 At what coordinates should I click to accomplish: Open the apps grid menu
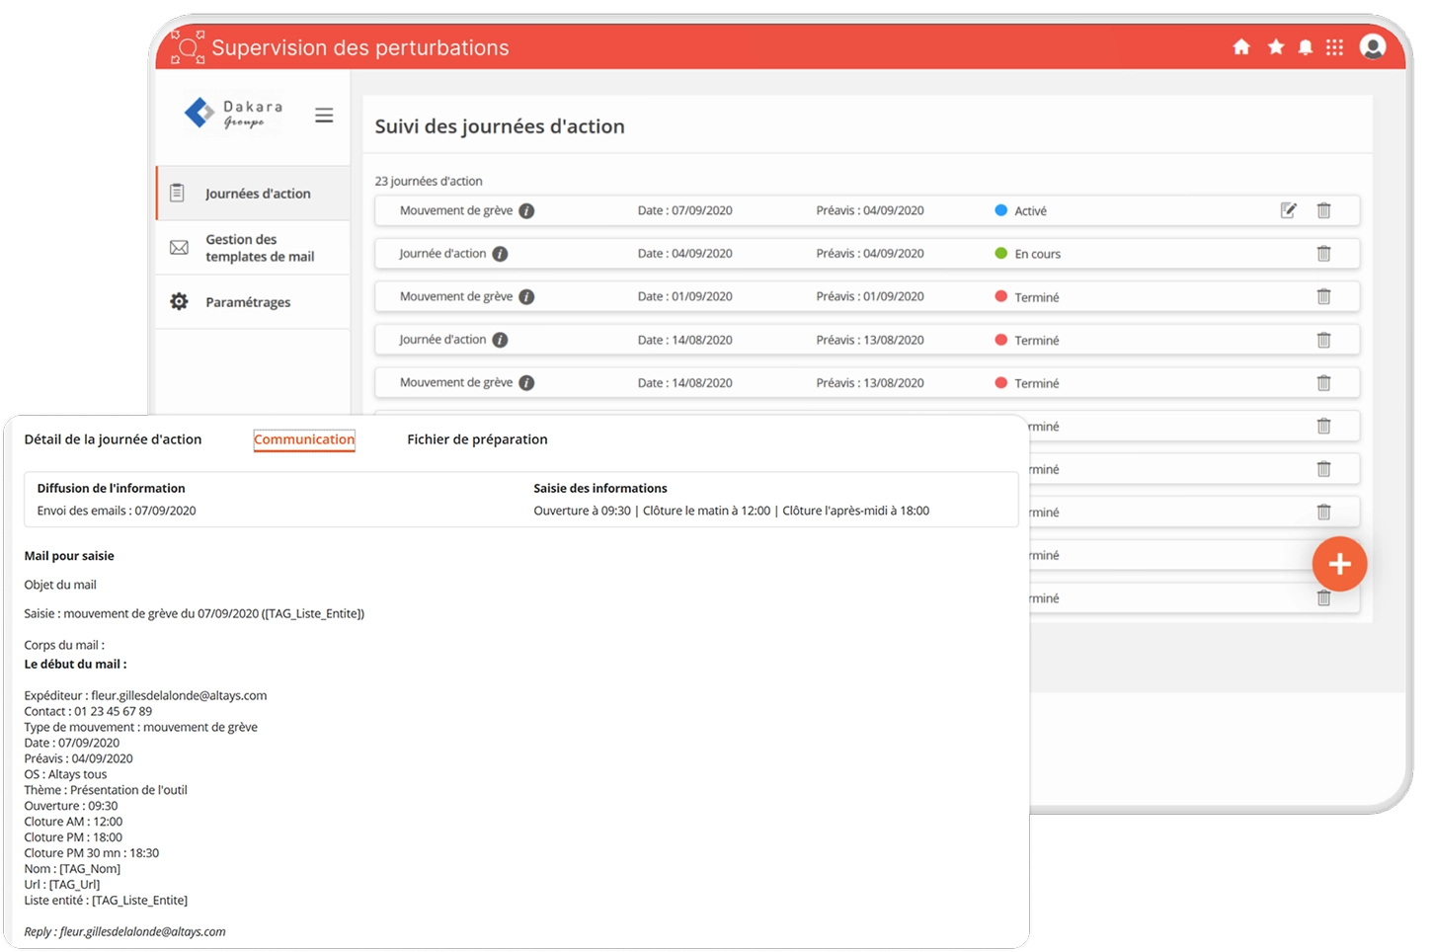[x=1334, y=47]
